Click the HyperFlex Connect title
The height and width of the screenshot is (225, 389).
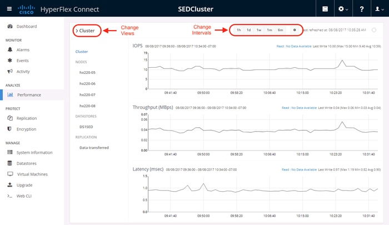pyautogui.click(x=69, y=9)
